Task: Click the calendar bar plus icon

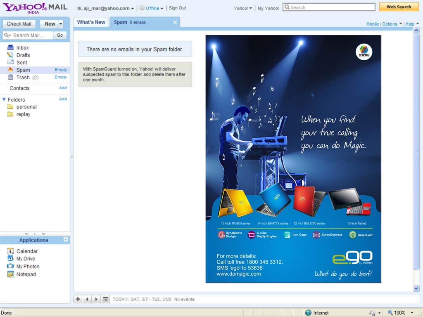Action: pos(78,299)
